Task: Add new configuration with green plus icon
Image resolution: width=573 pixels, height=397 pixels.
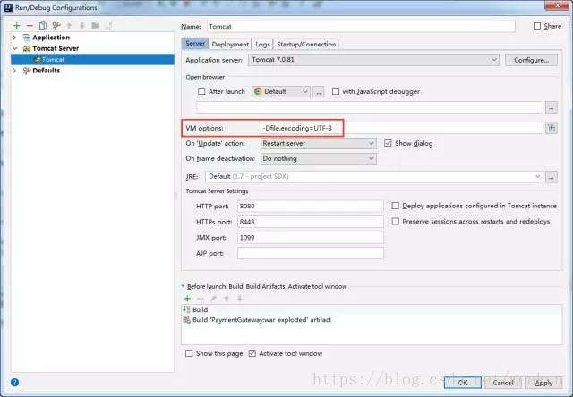Action: coord(16,26)
